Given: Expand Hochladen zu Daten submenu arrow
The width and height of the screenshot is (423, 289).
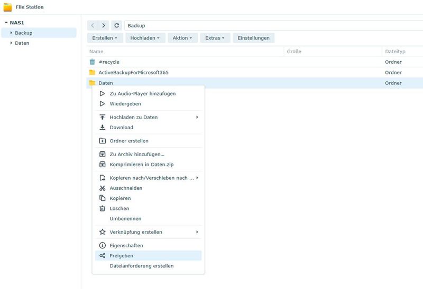Looking at the screenshot, I should pos(197,117).
